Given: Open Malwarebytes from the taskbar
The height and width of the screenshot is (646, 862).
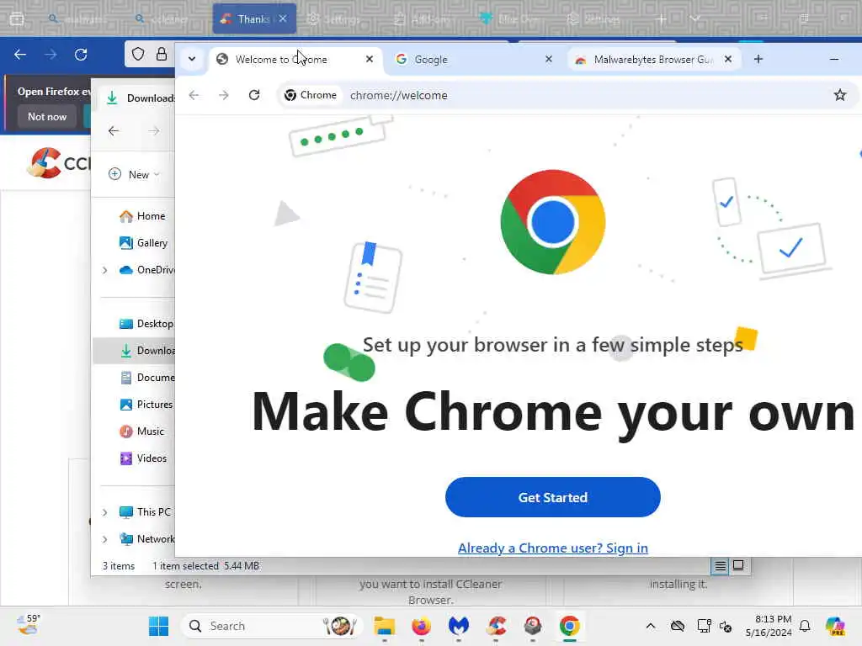Looking at the screenshot, I should click(x=459, y=626).
